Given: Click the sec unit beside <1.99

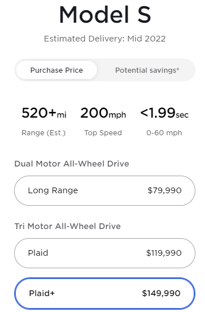Looking at the screenshot, I should (182, 115).
